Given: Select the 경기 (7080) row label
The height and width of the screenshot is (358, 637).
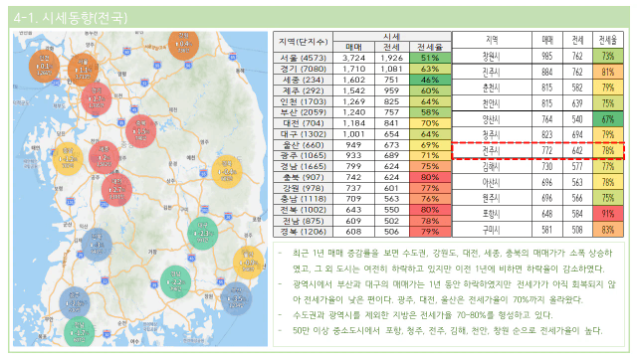Looking at the screenshot, I should pyautogui.click(x=303, y=69).
